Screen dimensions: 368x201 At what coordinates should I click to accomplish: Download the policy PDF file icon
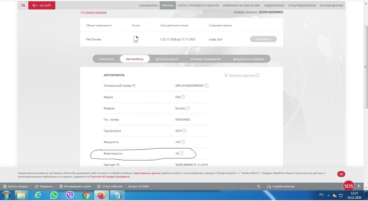pos(136,39)
